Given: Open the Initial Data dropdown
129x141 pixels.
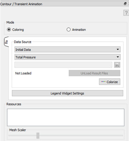Looking at the screenshot, I should [x=67, y=50].
